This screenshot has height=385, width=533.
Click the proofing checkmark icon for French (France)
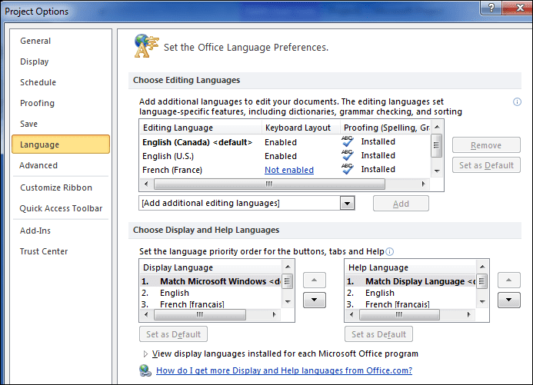[348, 169]
